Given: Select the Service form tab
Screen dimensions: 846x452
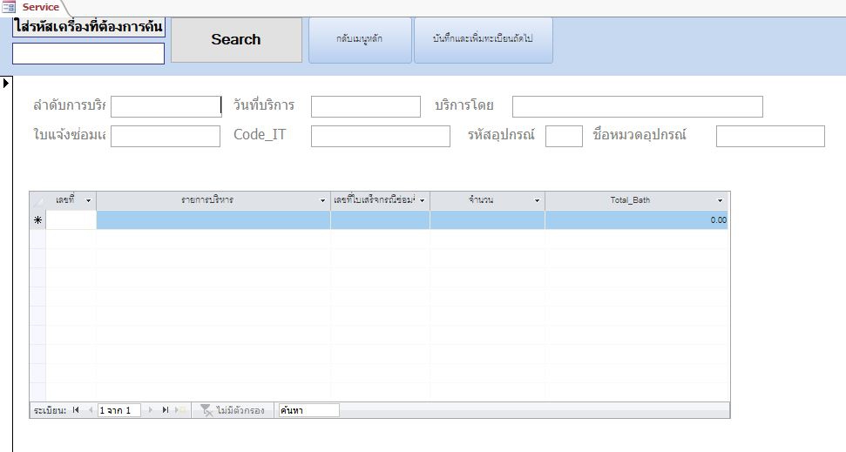Looking at the screenshot, I should click(40, 8).
